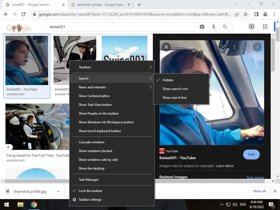This screenshot has height=210, width=280.
Task: Open the Learn More copyright link
Action: tap(224, 166)
